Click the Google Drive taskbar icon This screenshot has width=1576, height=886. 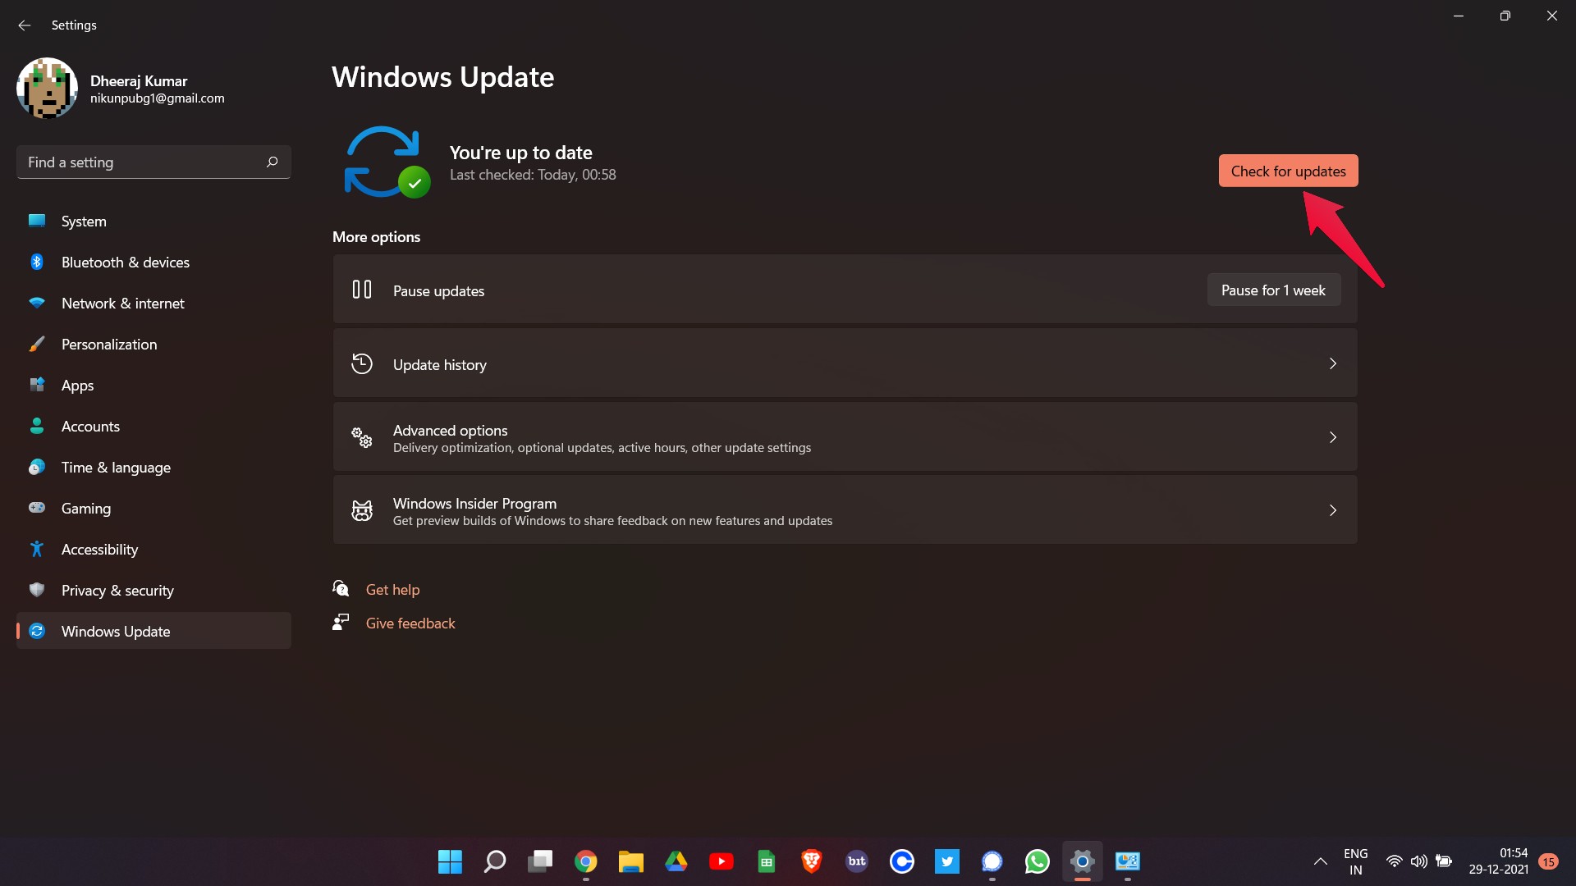(x=676, y=861)
